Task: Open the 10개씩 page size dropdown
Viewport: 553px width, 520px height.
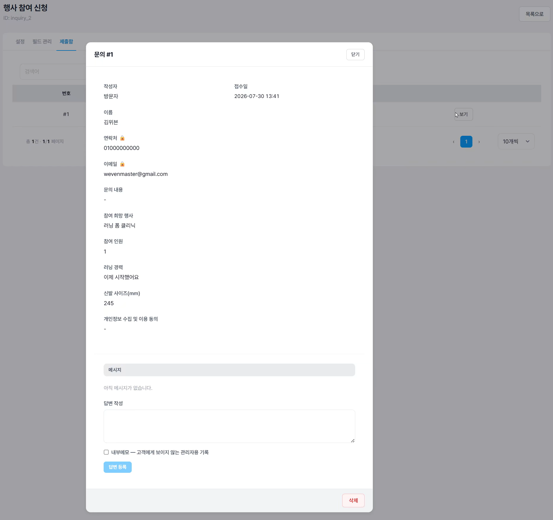Action: tap(516, 141)
